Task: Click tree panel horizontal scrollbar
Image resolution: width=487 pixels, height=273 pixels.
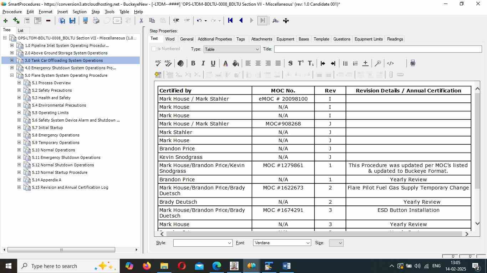Action: pyautogui.click(x=61, y=250)
